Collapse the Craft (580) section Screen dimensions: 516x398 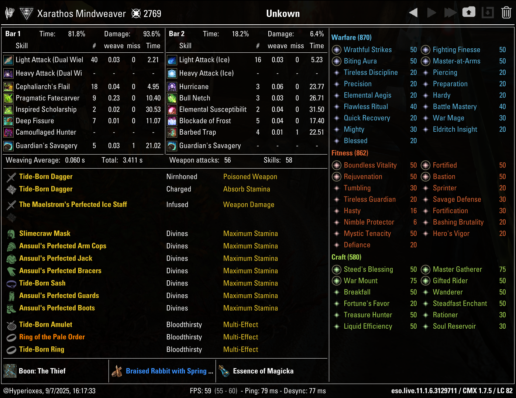pos(346,257)
